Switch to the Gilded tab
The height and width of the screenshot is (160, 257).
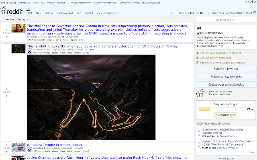(x=89, y=13)
